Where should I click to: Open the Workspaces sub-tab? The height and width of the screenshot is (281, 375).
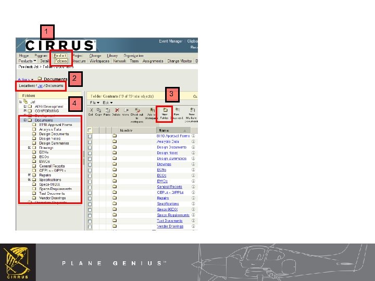pos(99,61)
